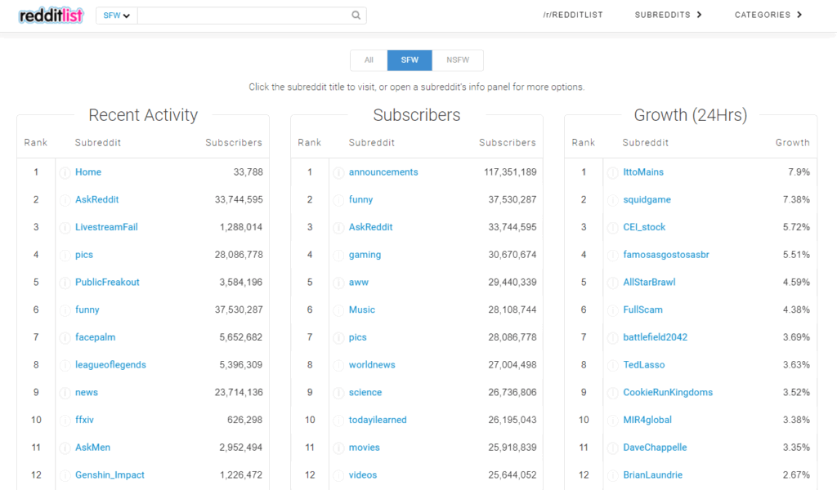The width and height of the screenshot is (837, 490).
Task: Open info icon beside Music
Action: click(338, 310)
